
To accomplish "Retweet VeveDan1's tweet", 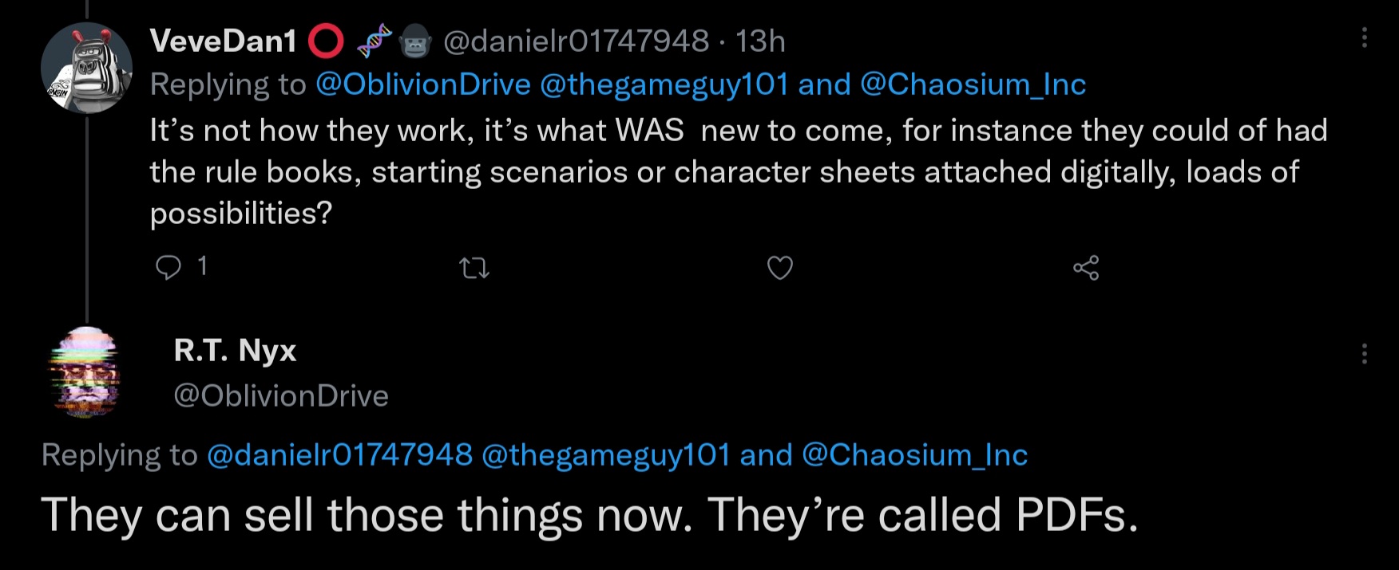I will click(475, 269).
